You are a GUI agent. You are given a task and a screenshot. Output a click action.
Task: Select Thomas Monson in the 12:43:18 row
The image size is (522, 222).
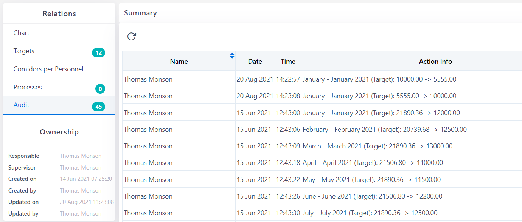(x=148, y=163)
